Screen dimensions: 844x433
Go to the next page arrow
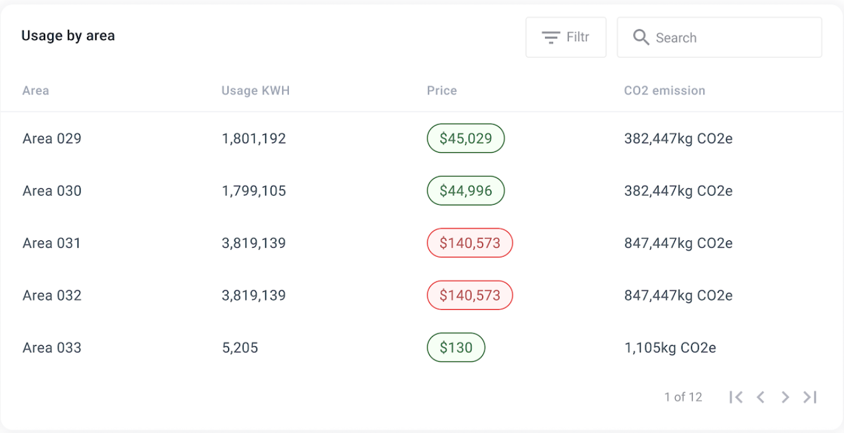coord(786,397)
